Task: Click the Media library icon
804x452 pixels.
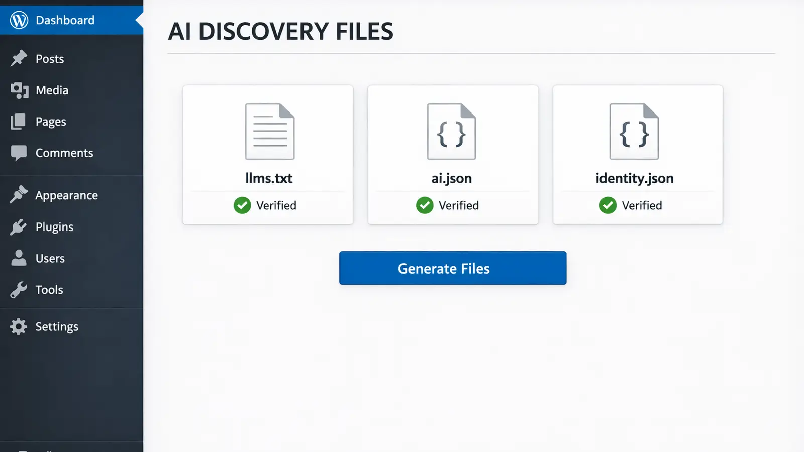Action: (19, 90)
